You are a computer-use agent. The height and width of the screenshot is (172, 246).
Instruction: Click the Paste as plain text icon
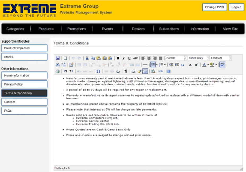104,58
